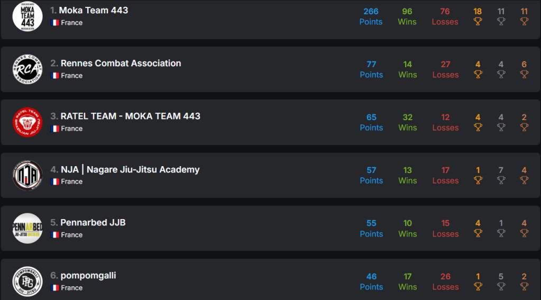Image resolution: width=541 pixels, height=300 pixels.
Task: Click Pennarbed JJB's gold trophy icon
Action: click(x=478, y=233)
